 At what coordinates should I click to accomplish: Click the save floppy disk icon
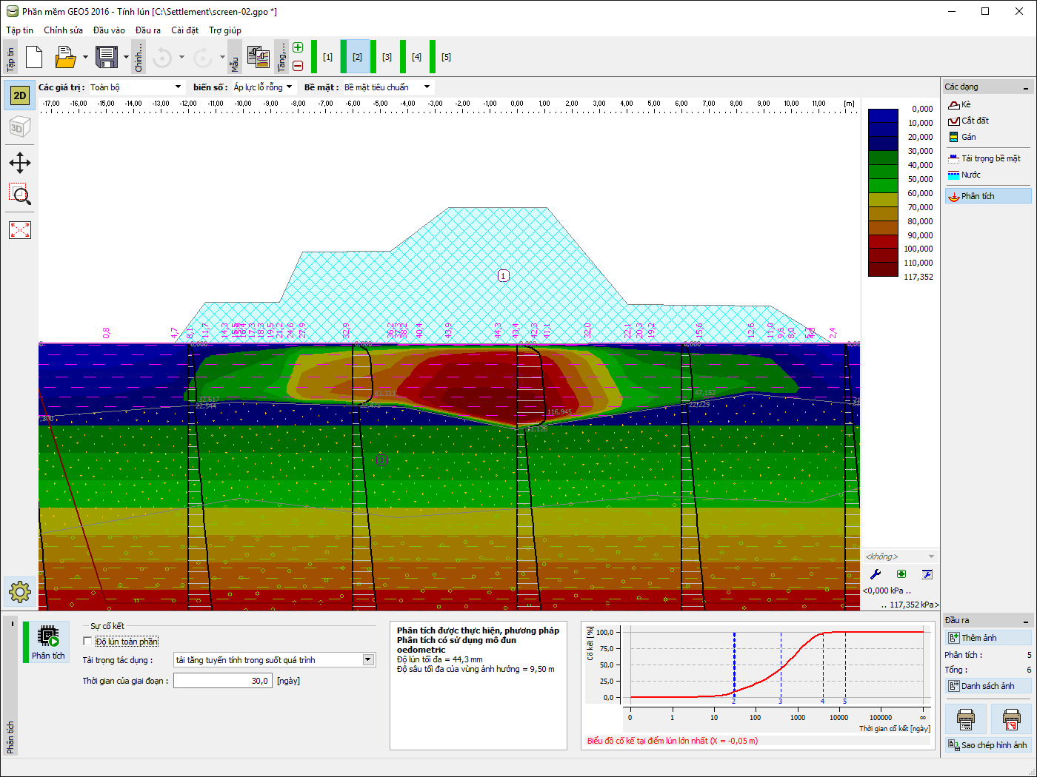(x=107, y=57)
